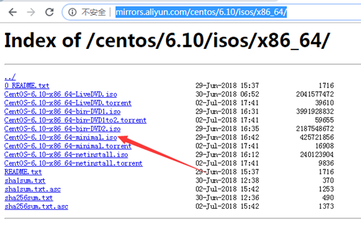Click the file size 2041577472
Screen dimensions: 361x238
pyautogui.click(x=315, y=95)
